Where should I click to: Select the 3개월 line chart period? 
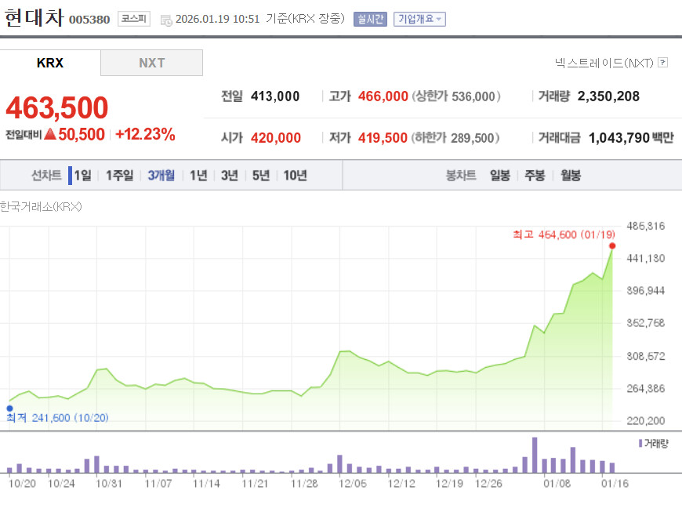tap(161, 176)
